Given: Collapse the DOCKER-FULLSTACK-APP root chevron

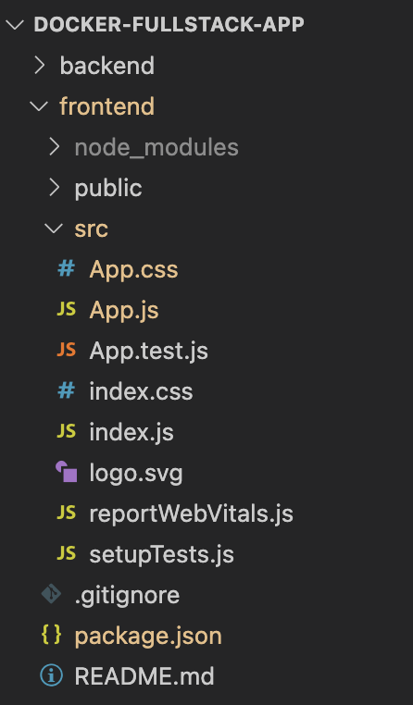Looking at the screenshot, I should 15,25.
